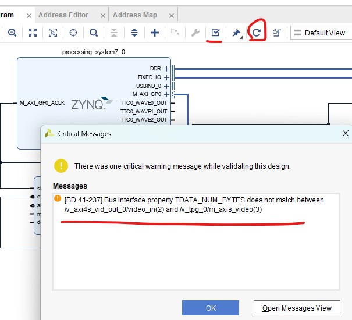352x320 pixels.
Task: Click the Search magnifier icon in toolbar
Action: click(93, 33)
